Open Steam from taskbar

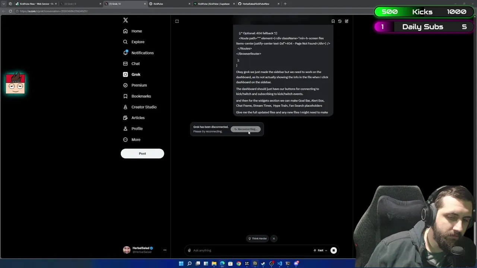(x=263, y=264)
